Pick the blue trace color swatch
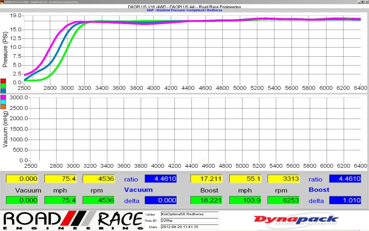 pyautogui.click(x=3, y=91)
